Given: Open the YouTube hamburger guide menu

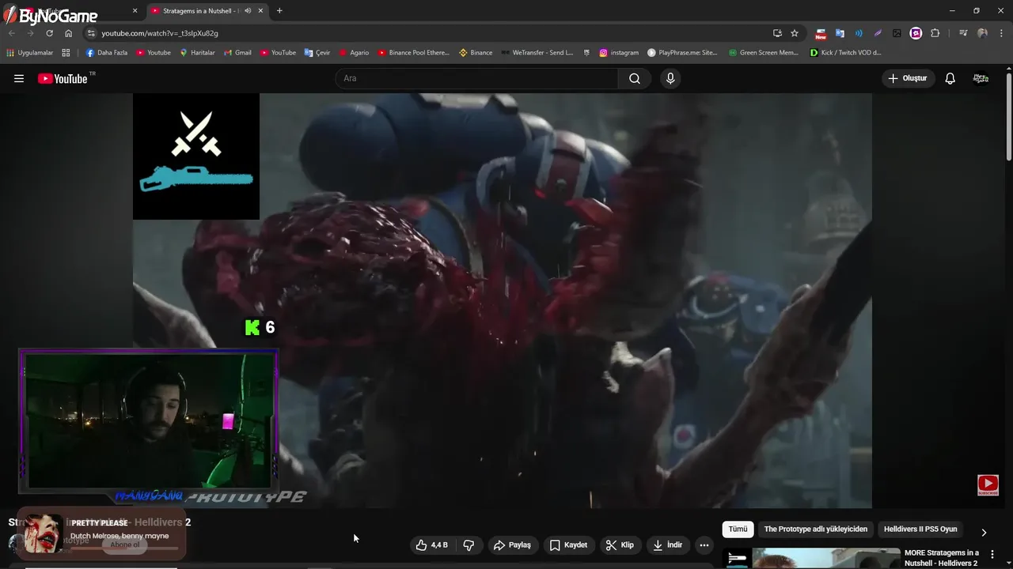Looking at the screenshot, I should tap(19, 78).
